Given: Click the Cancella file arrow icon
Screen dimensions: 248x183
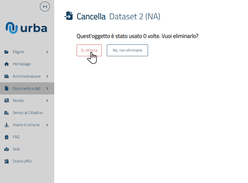Looking at the screenshot, I should 69,16.
